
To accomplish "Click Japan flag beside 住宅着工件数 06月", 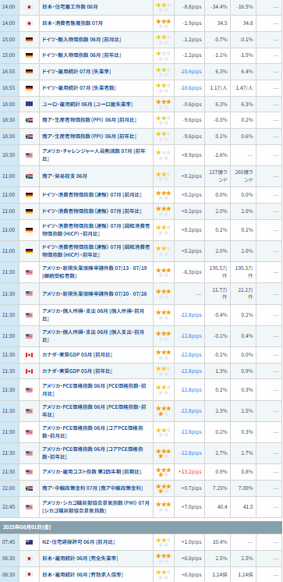I will [x=30, y=7].
